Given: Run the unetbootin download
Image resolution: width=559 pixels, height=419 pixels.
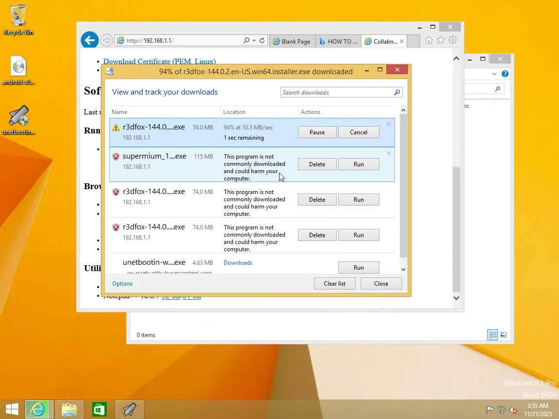Looking at the screenshot, I should point(358,268).
